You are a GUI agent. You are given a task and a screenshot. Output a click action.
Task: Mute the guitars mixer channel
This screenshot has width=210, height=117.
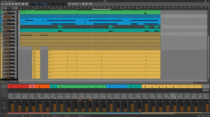coord(56,98)
